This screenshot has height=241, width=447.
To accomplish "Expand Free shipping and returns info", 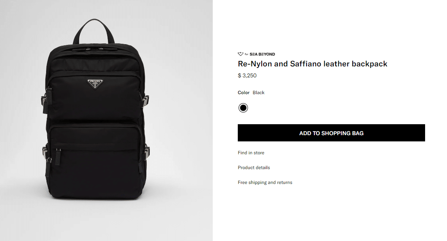I will [265, 182].
